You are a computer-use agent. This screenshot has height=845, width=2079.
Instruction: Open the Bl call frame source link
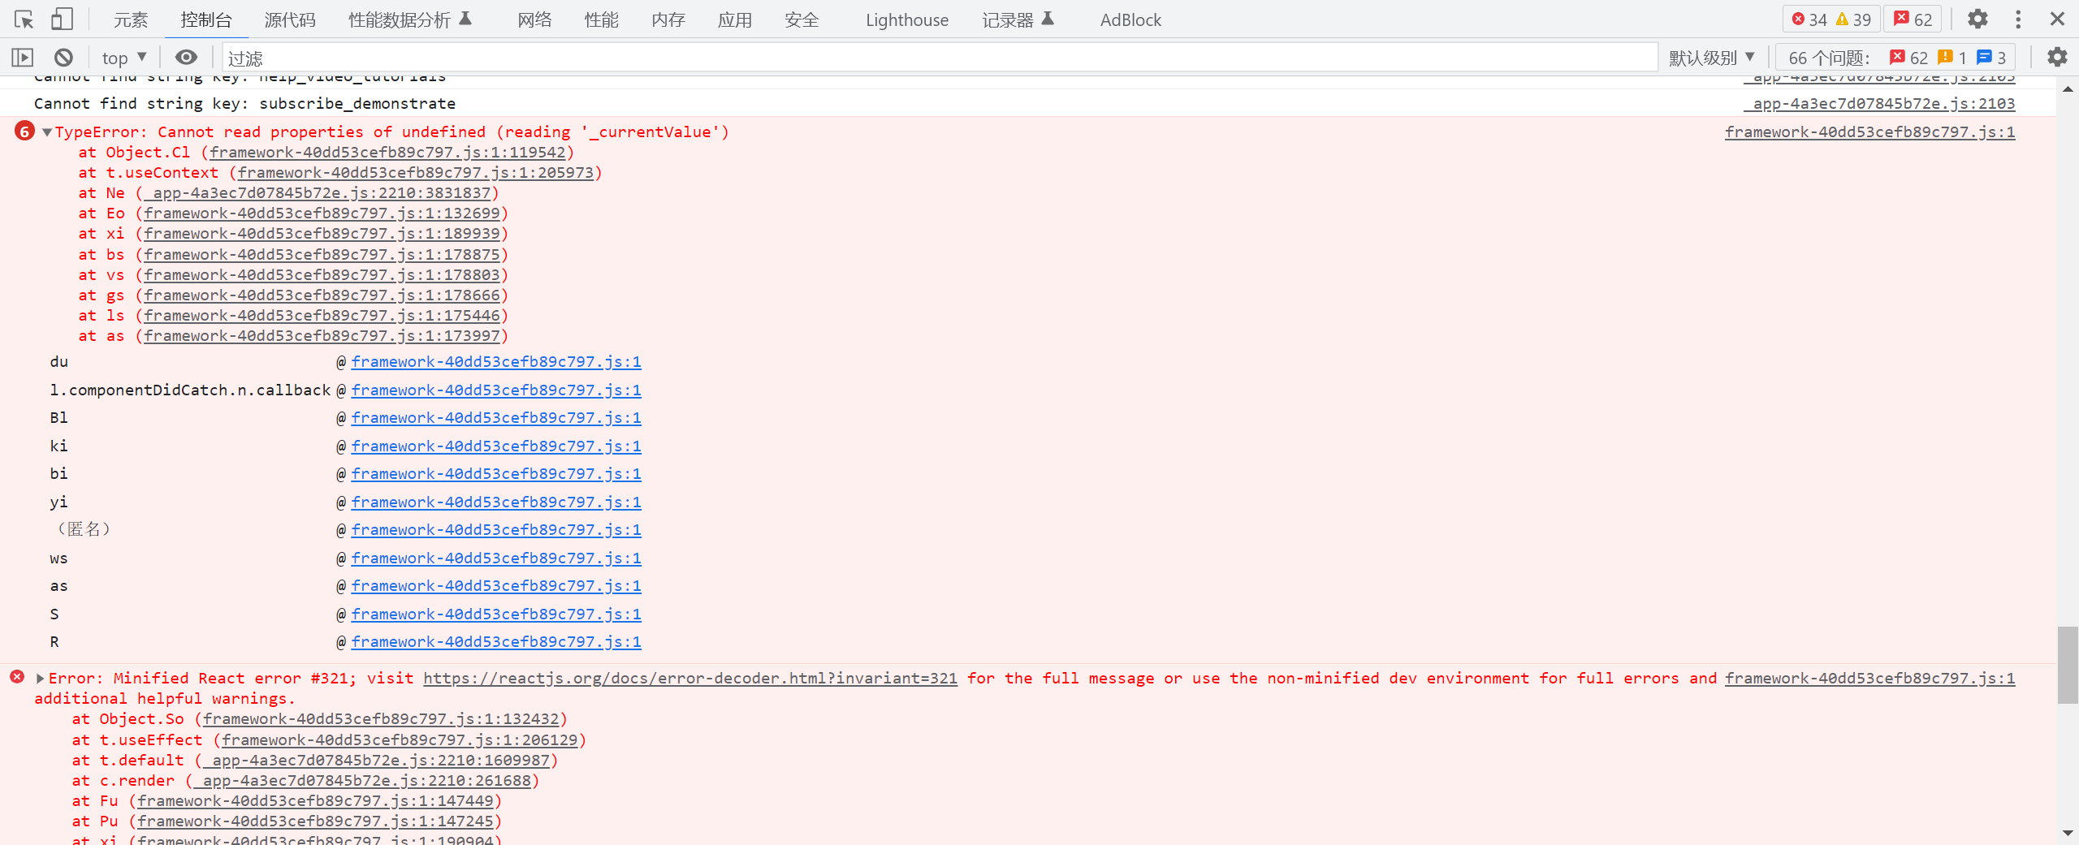click(496, 417)
